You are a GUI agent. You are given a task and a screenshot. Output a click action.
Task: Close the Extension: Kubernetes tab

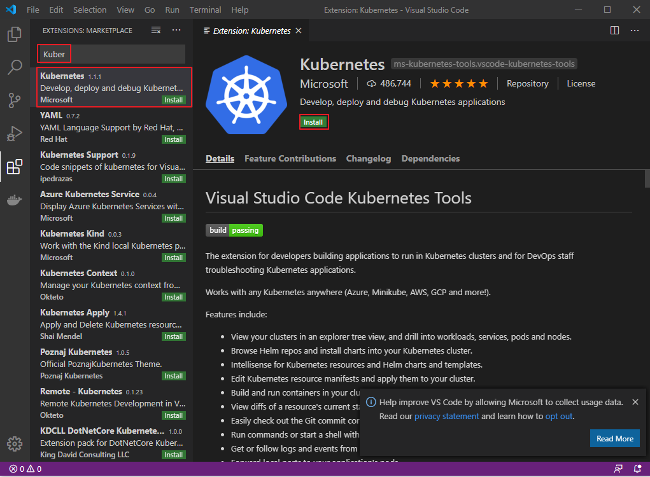coord(299,31)
